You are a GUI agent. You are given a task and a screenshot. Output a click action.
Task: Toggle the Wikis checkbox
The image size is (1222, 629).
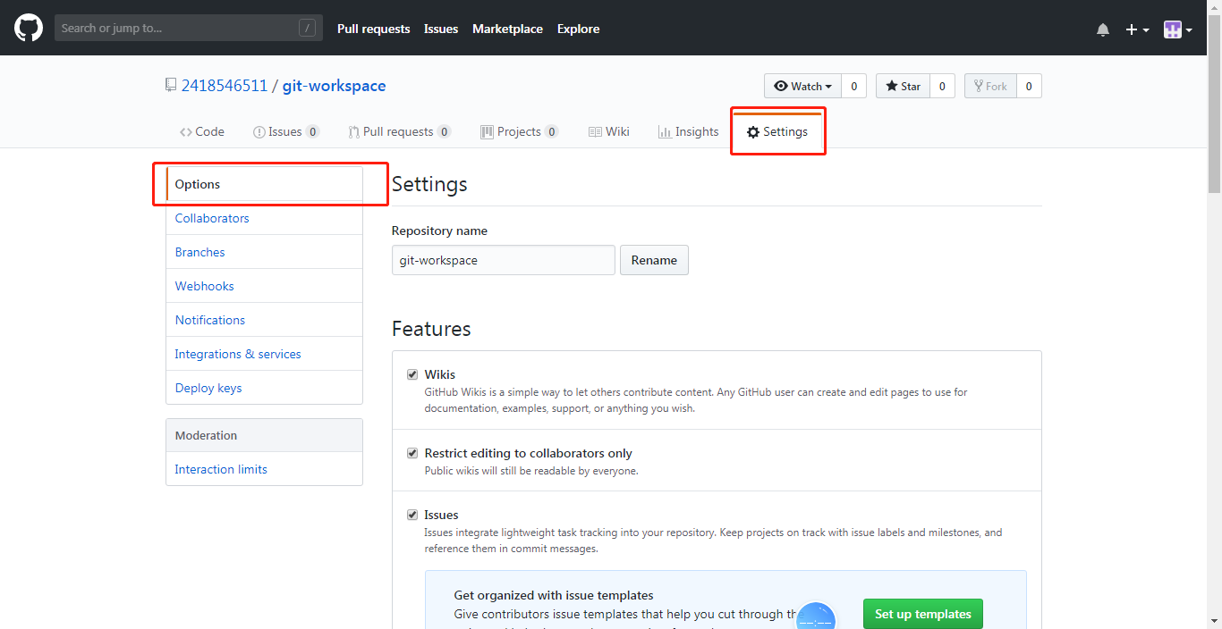pos(412,374)
